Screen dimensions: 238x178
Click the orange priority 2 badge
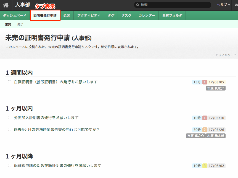click(x=205, y=130)
